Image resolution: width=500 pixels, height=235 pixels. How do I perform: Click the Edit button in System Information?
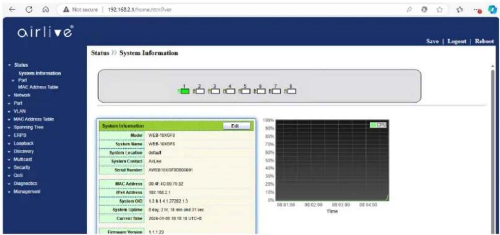pyautogui.click(x=236, y=126)
